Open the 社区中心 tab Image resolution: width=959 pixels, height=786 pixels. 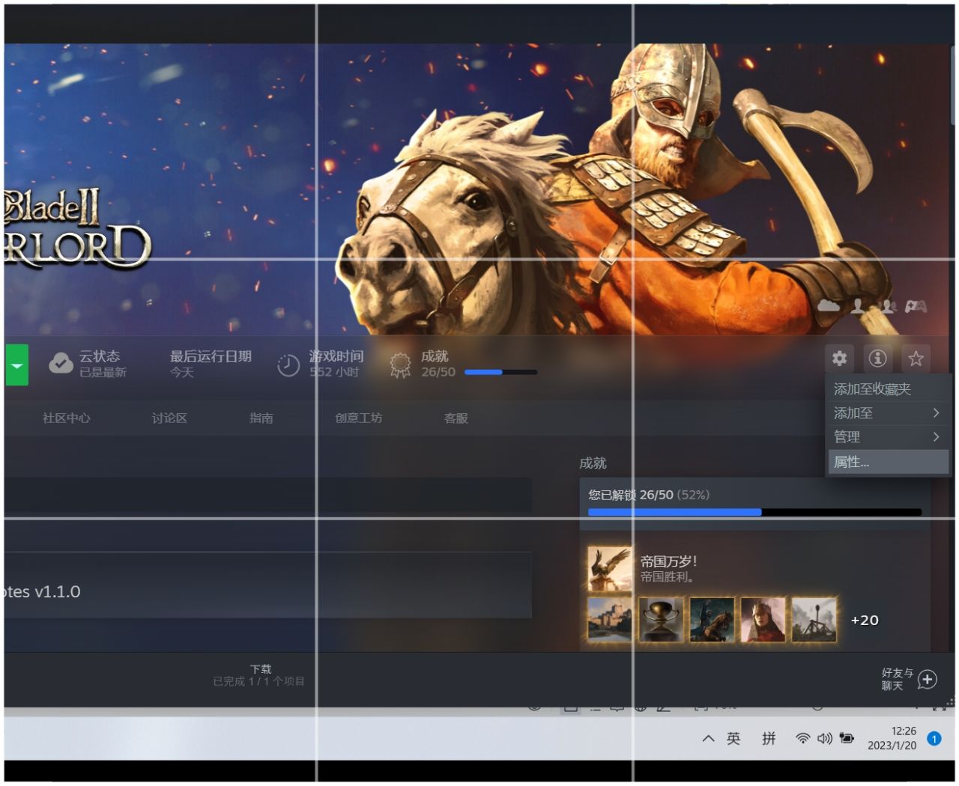point(67,418)
